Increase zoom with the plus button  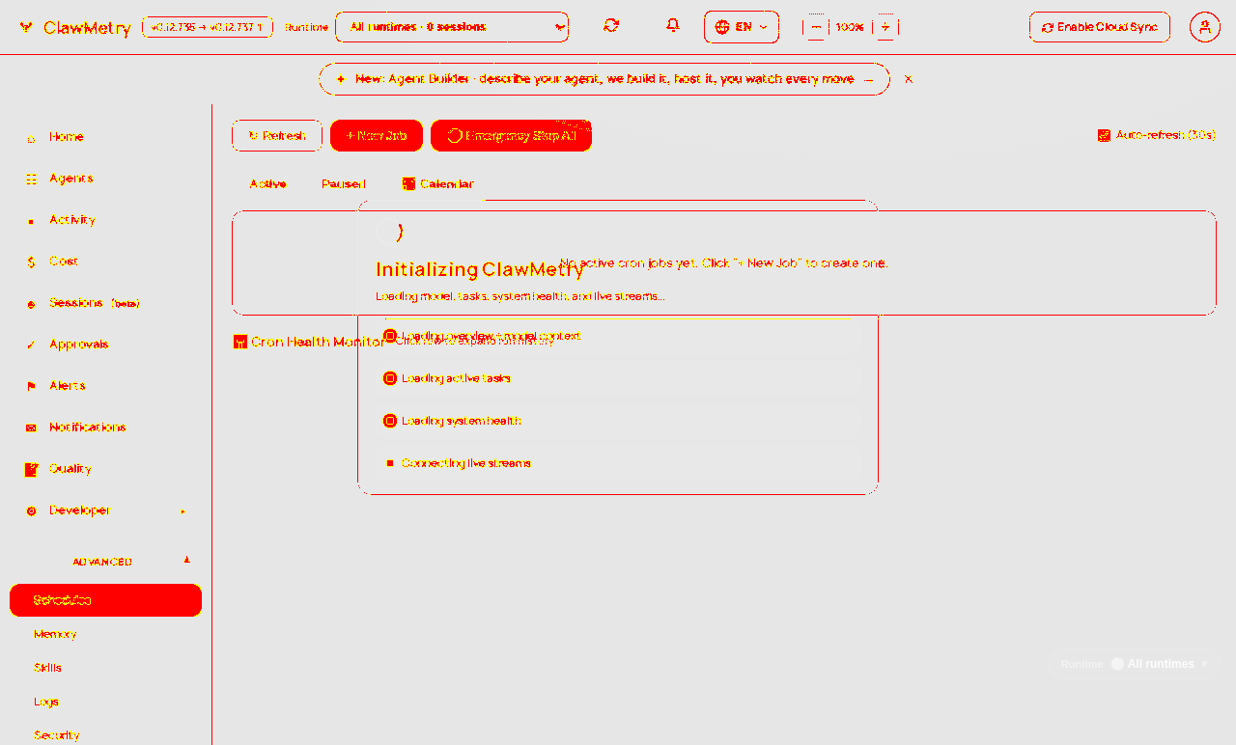point(885,27)
